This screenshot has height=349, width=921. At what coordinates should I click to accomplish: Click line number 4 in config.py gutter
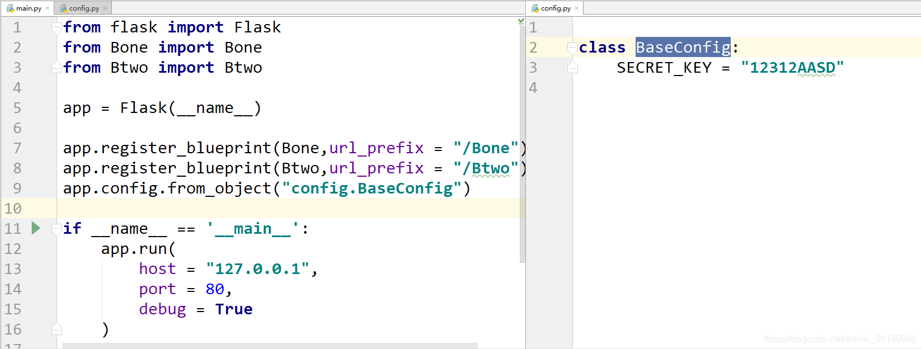click(533, 88)
